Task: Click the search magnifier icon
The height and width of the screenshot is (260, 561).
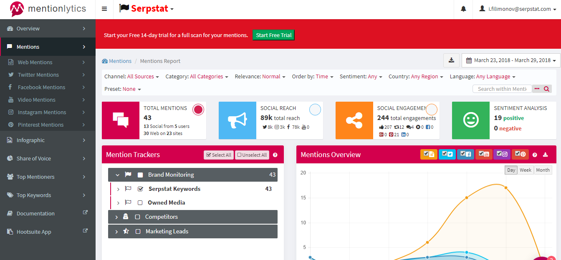Action: pyautogui.click(x=546, y=89)
